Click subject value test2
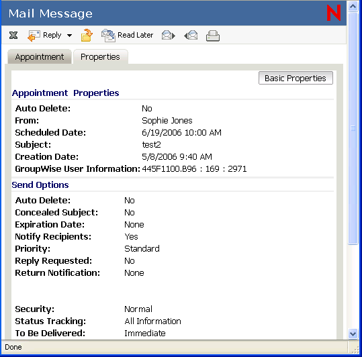 pos(151,144)
